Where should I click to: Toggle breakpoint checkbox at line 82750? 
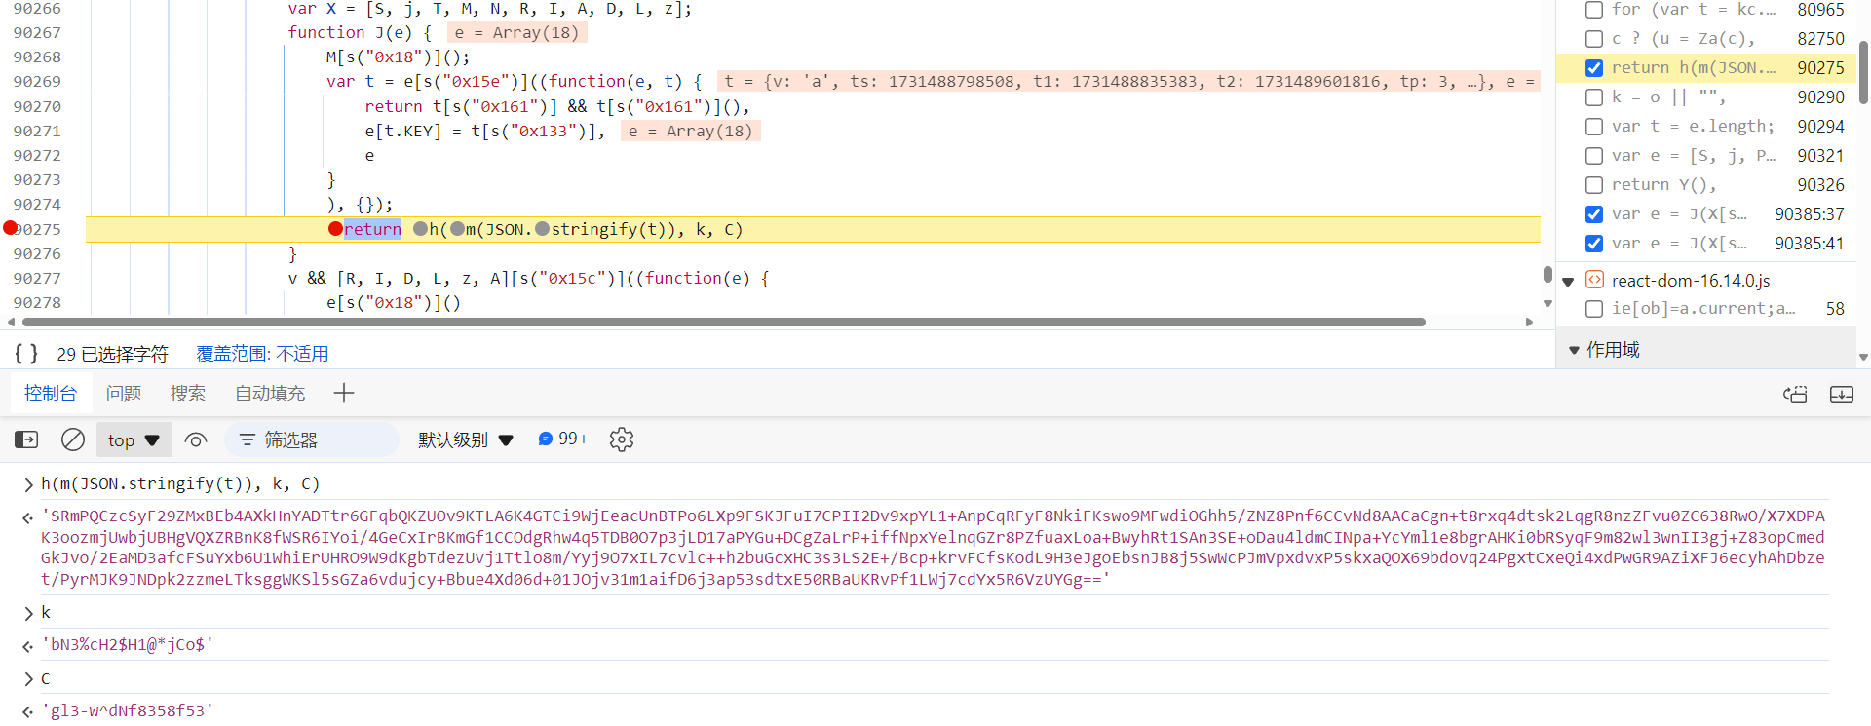[1594, 39]
